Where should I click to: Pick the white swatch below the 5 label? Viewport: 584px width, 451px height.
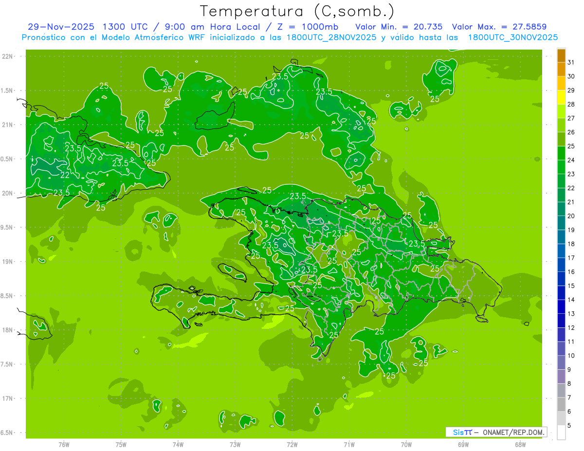click(561, 433)
